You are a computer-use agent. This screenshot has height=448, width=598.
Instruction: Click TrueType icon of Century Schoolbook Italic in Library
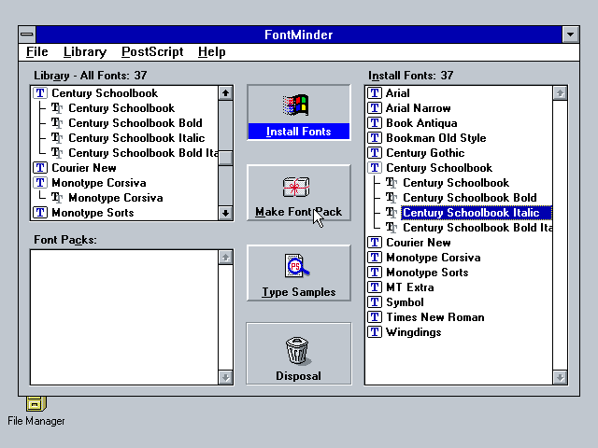57,138
